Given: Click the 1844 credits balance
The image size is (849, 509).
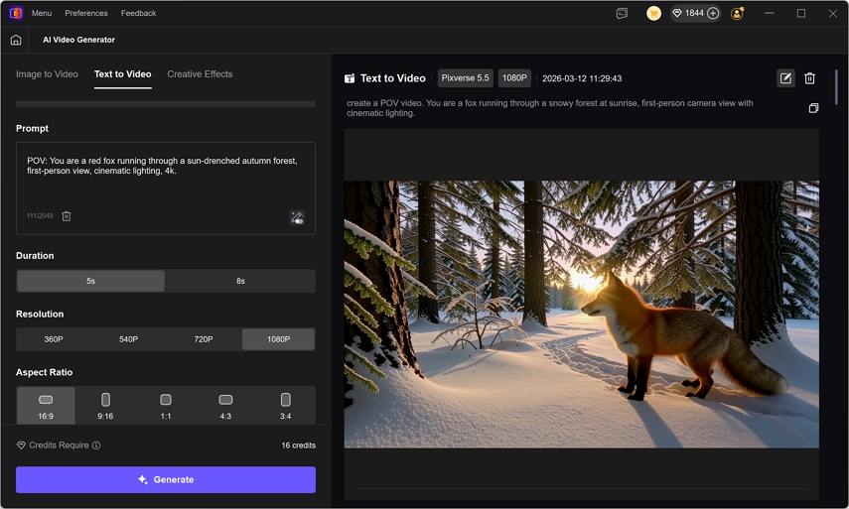Looking at the screenshot, I should coord(695,13).
